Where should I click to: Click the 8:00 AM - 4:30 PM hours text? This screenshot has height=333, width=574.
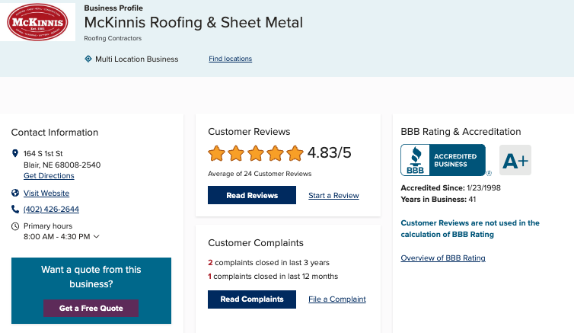57,237
